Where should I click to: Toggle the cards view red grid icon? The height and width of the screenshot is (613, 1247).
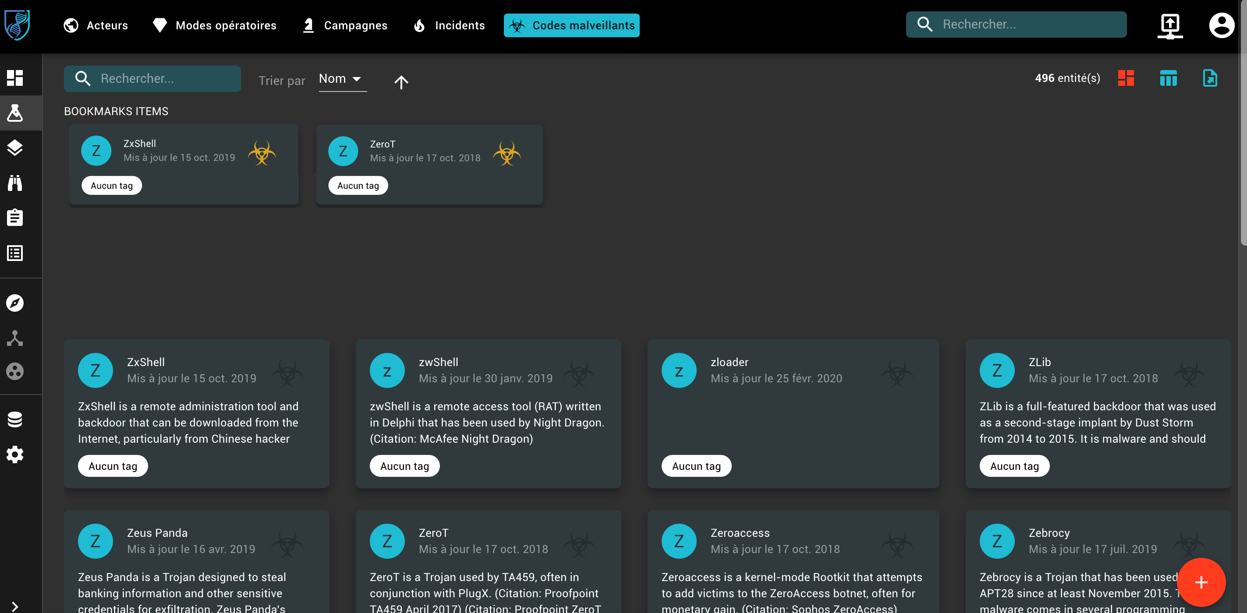(x=1126, y=78)
